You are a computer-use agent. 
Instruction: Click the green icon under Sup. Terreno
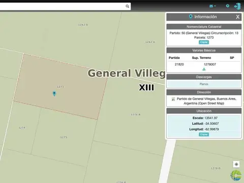click(x=204, y=69)
